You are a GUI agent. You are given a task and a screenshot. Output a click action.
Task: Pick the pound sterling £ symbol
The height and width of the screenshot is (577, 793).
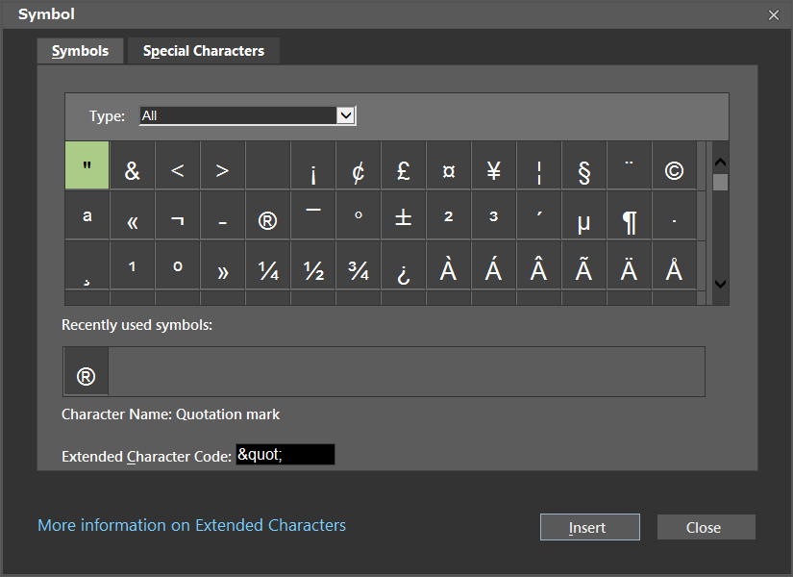[x=404, y=170]
